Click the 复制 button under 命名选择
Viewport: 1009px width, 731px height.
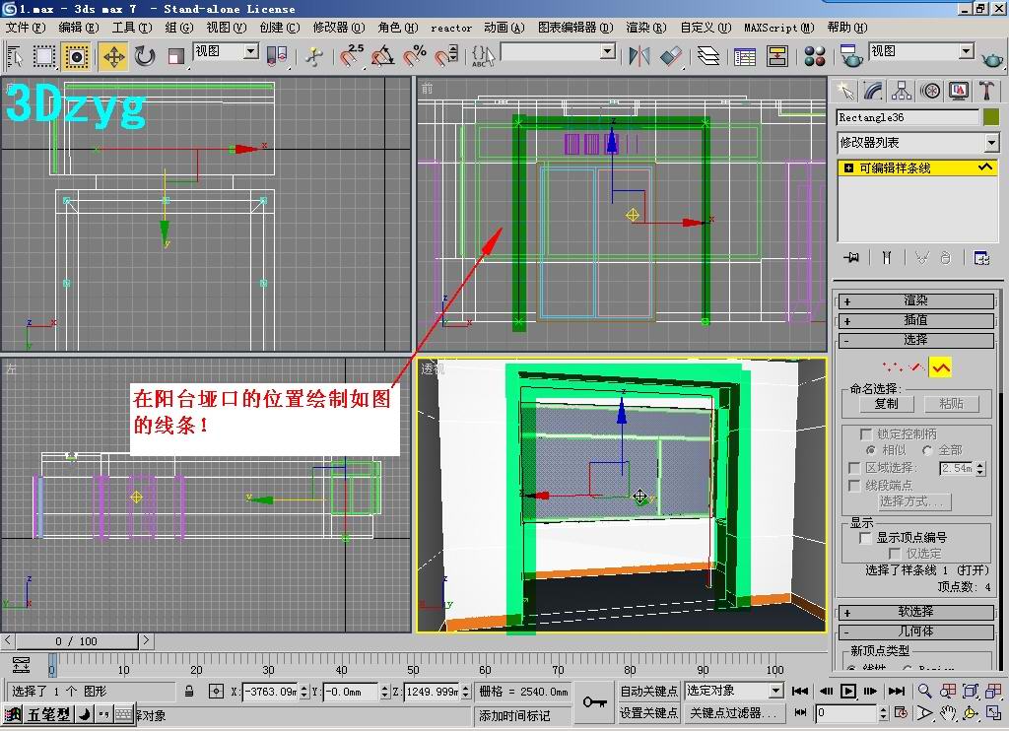point(886,404)
